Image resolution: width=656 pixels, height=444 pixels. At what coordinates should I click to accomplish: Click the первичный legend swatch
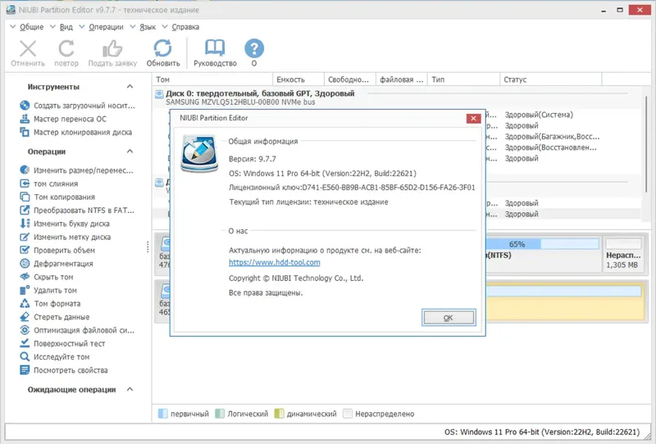click(x=162, y=414)
